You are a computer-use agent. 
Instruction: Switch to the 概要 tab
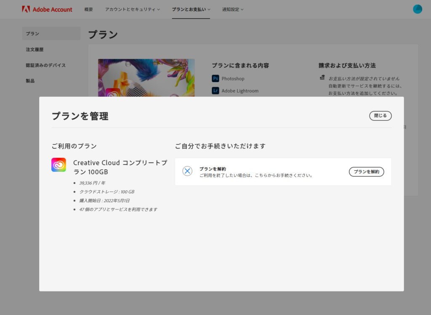point(88,9)
